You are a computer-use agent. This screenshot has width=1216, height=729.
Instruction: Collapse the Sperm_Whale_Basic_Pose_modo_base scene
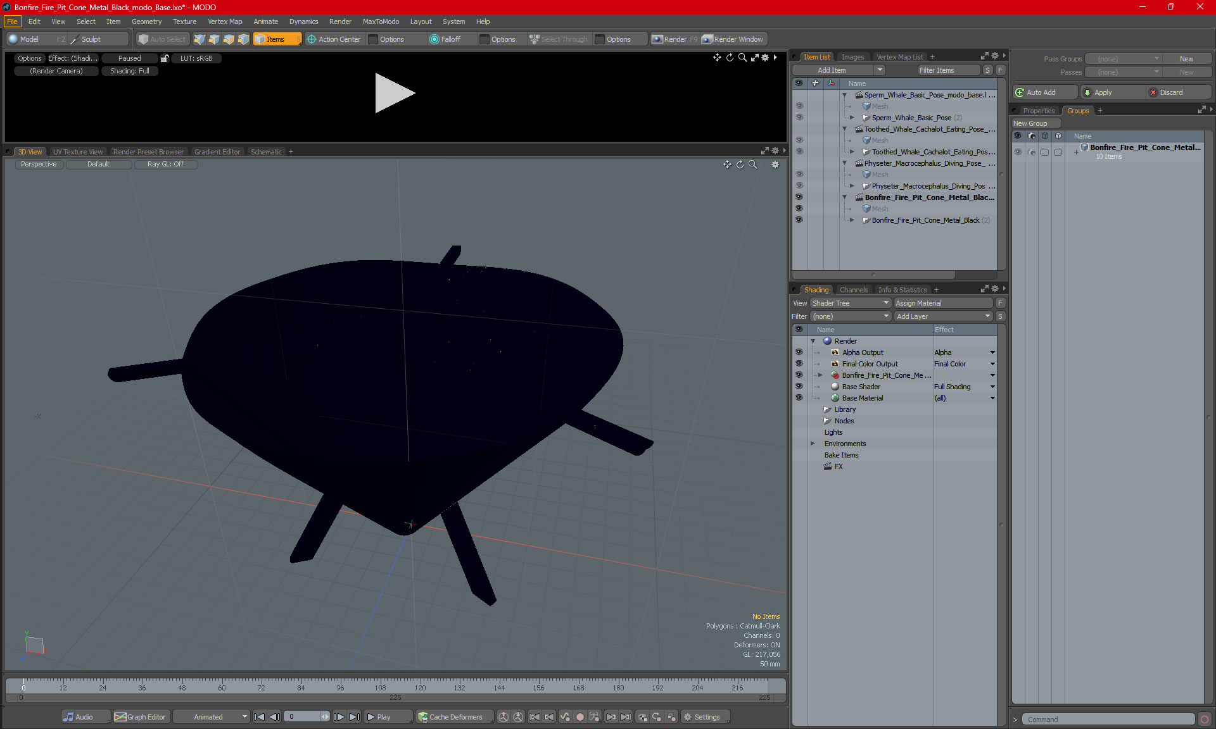pyautogui.click(x=844, y=95)
